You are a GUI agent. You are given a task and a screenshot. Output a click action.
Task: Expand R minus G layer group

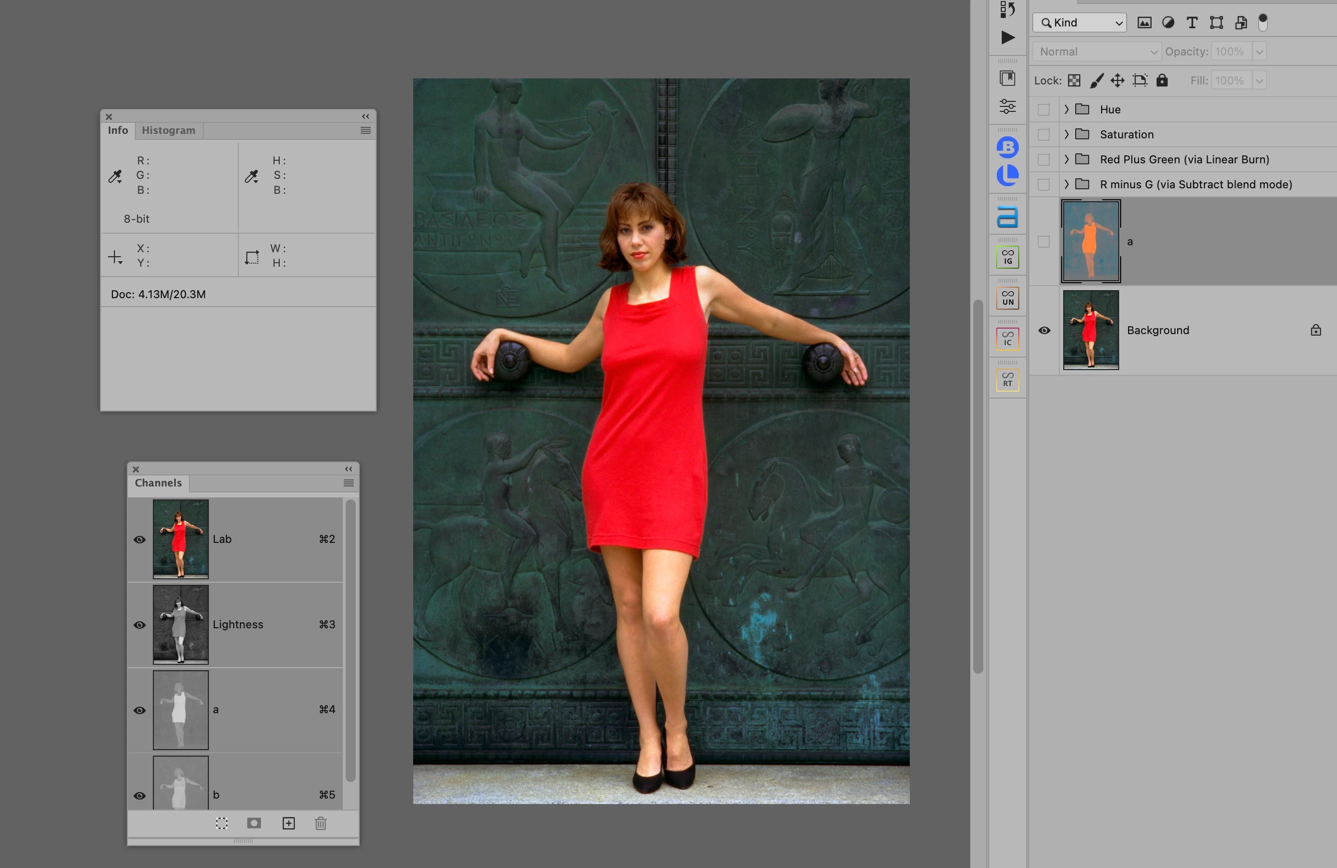point(1066,184)
